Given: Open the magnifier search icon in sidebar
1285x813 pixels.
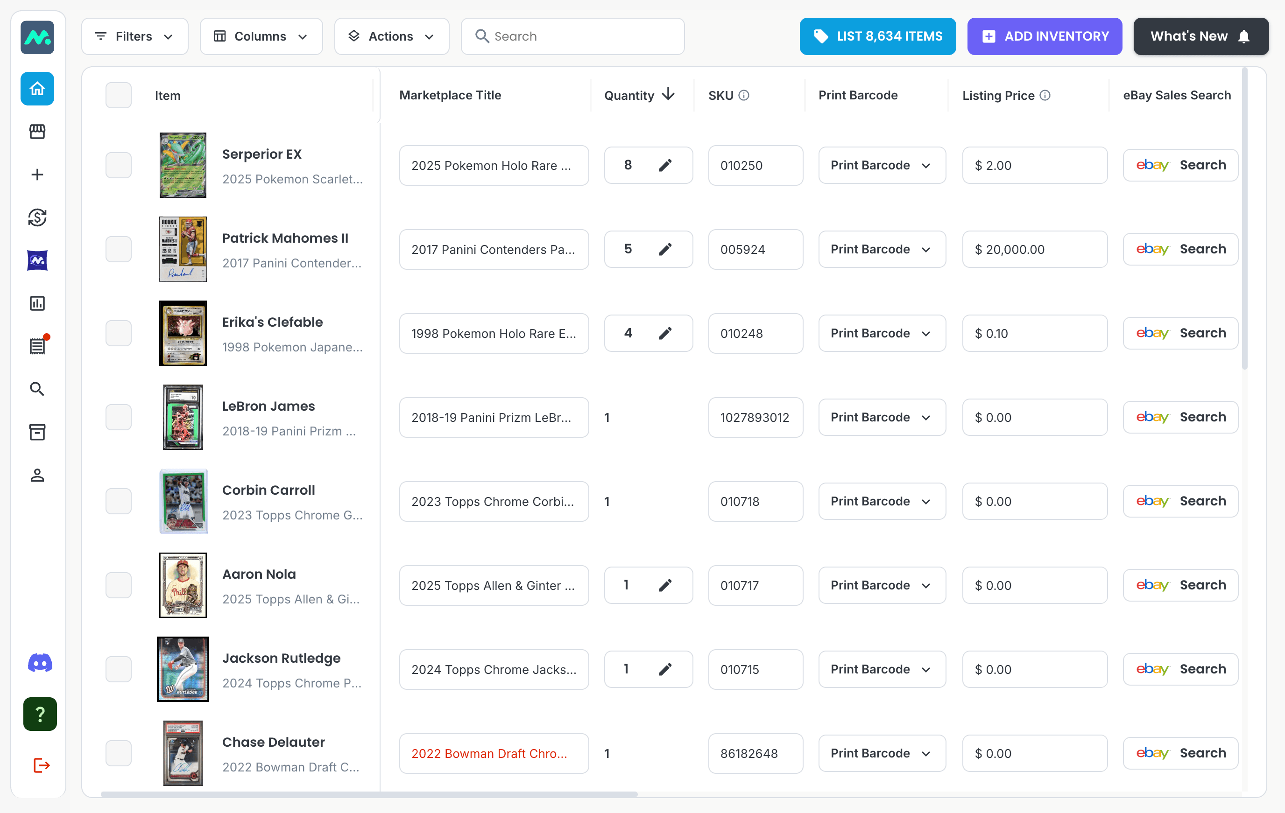Looking at the screenshot, I should (37, 389).
